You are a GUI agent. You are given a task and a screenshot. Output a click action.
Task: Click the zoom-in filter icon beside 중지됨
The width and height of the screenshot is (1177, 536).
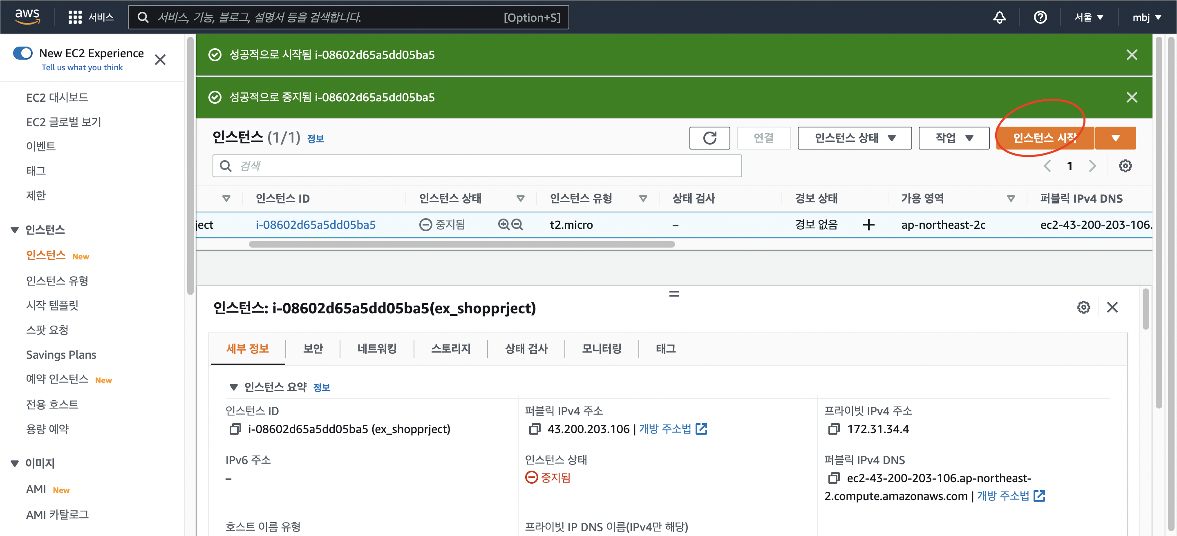(x=503, y=224)
